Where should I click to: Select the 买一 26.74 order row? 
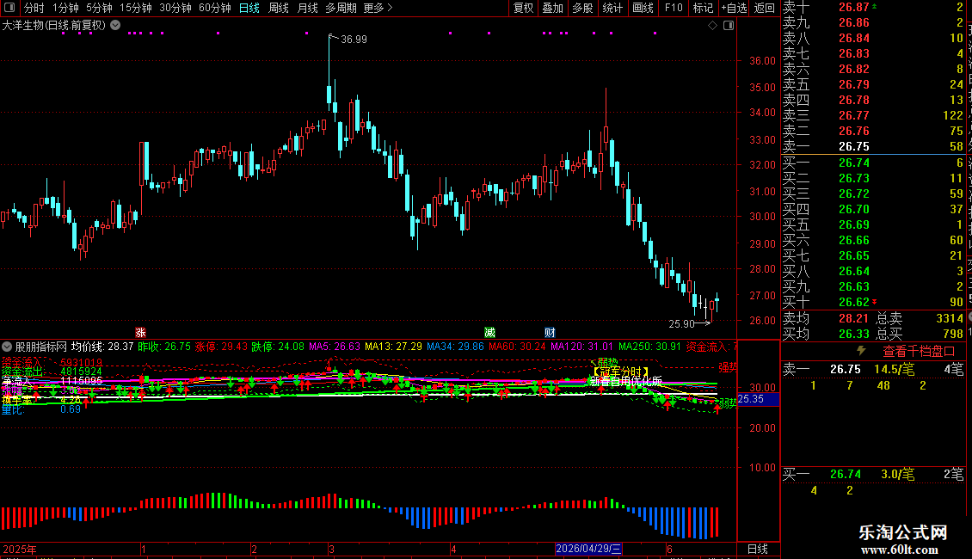(x=873, y=163)
